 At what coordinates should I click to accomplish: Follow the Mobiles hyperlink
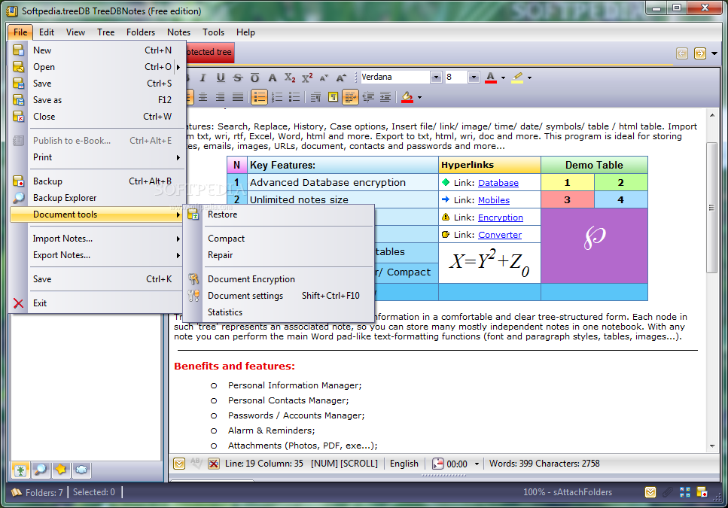(494, 200)
